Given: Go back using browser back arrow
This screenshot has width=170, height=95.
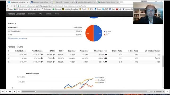Looking at the screenshot, I should [8, 6].
